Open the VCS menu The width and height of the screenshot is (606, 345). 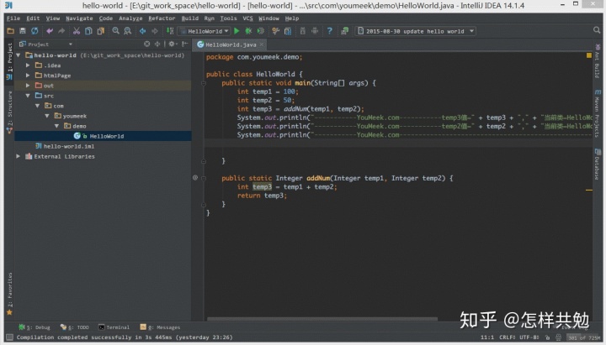pos(247,18)
